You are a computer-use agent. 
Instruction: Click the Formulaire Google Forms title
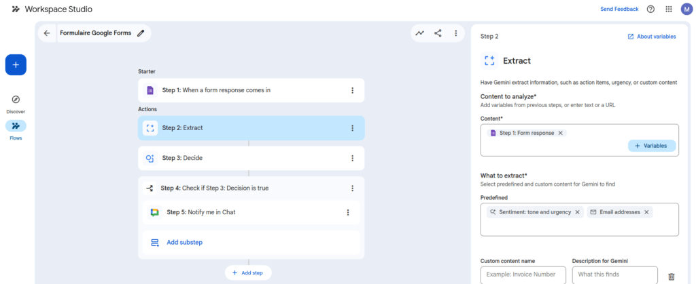tap(95, 33)
